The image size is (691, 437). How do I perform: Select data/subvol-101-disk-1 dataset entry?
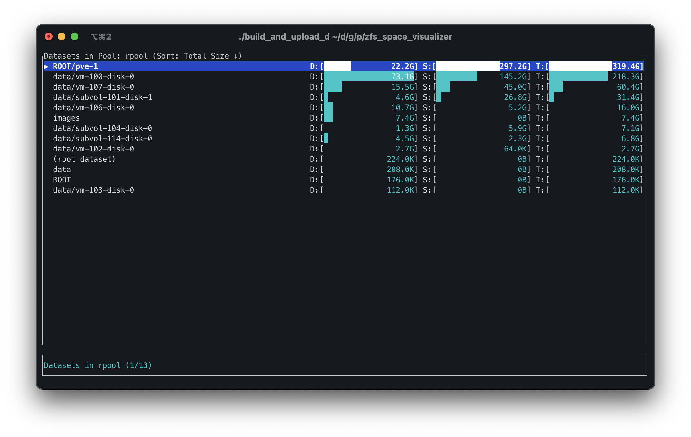click(x=102, y=97)
